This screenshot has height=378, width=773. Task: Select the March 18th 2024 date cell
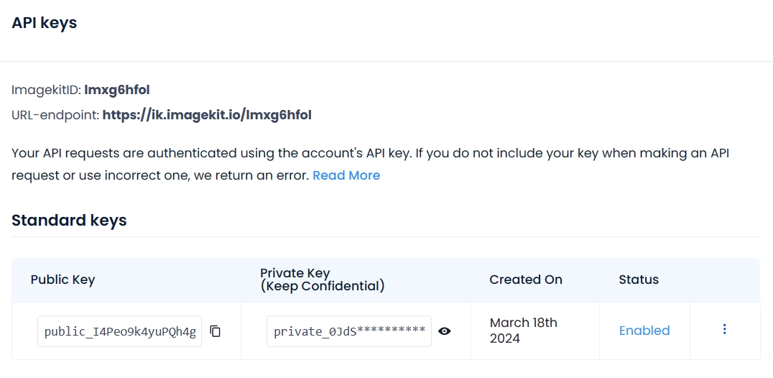tap(523, 330)
